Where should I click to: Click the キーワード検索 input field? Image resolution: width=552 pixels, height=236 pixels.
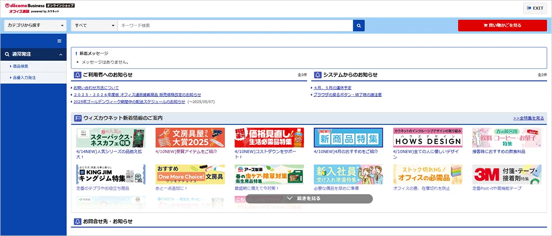[235, 26]
